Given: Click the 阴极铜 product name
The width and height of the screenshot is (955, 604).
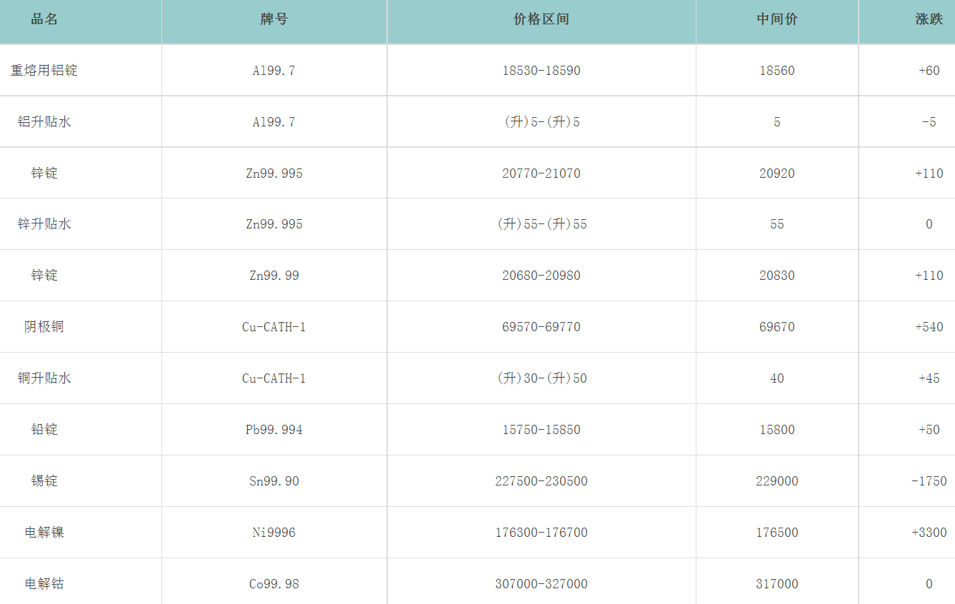Looking at the screenshot, I should pos(44,327).
